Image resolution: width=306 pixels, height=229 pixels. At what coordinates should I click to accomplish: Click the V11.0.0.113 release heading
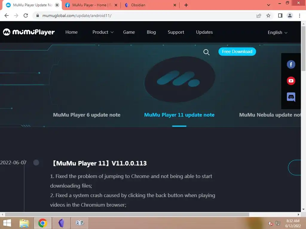point(100,163)
